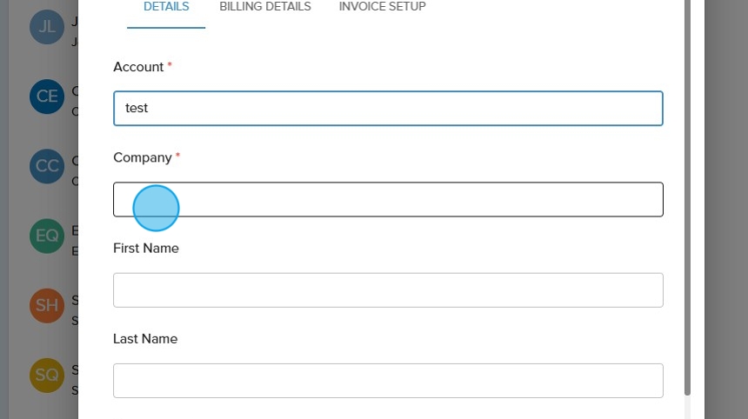Viewport: 748px width, 419px height.
Task: Click into the Company input field
Action: pyautogui.click(x=388, y=199)
